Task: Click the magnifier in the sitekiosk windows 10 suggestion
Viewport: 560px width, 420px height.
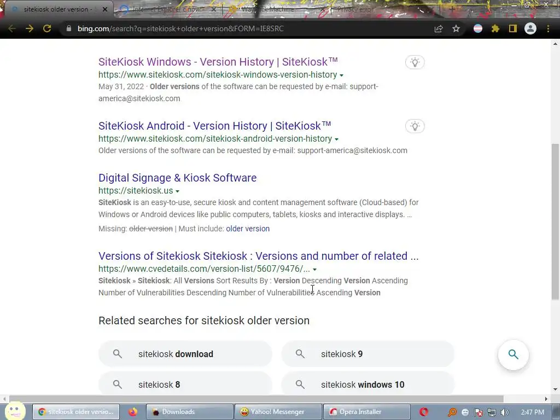Action: click(x=300, y=384)
